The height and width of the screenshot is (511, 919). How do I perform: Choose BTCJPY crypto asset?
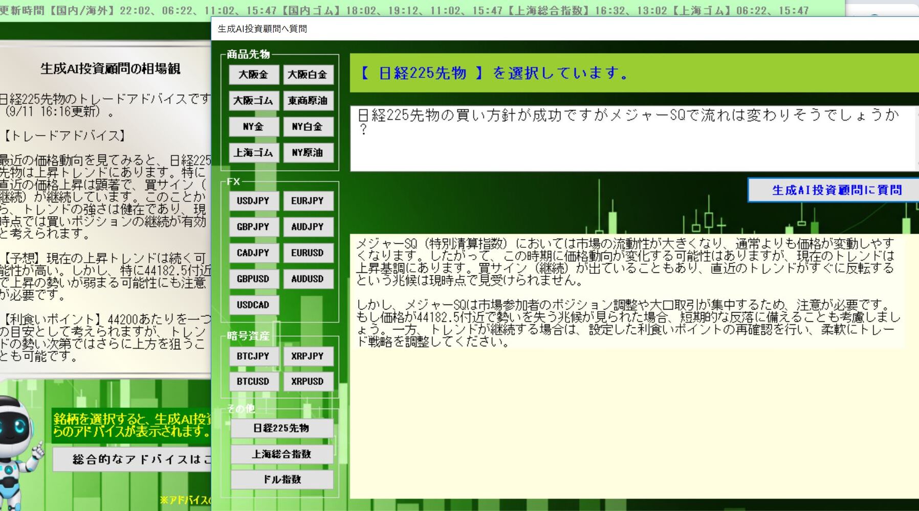(x=254, y=356)
